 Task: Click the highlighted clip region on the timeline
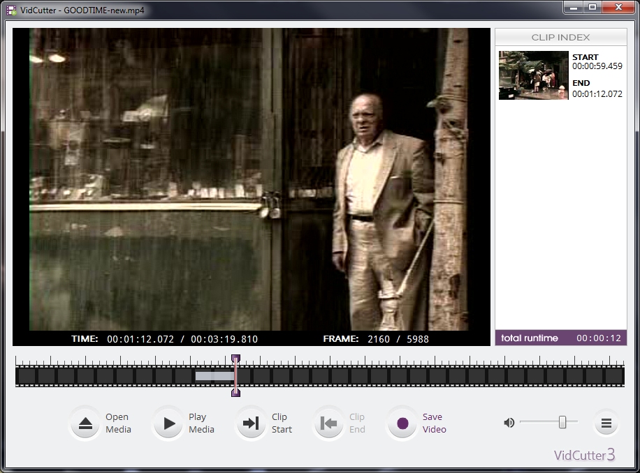pyautogui.click(x=214, y=375)
